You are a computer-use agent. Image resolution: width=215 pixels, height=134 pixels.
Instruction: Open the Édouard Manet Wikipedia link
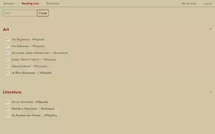click(x=29, y=66)
